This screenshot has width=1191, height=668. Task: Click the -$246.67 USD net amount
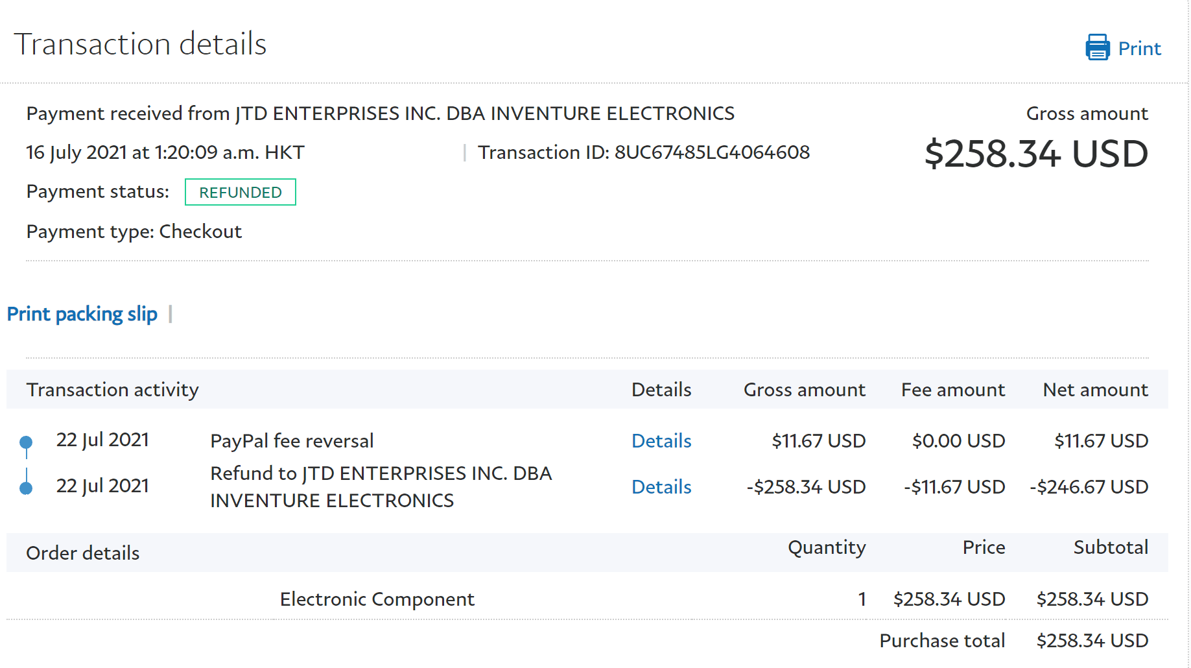pyautogui.click(x=1089, y=487)
